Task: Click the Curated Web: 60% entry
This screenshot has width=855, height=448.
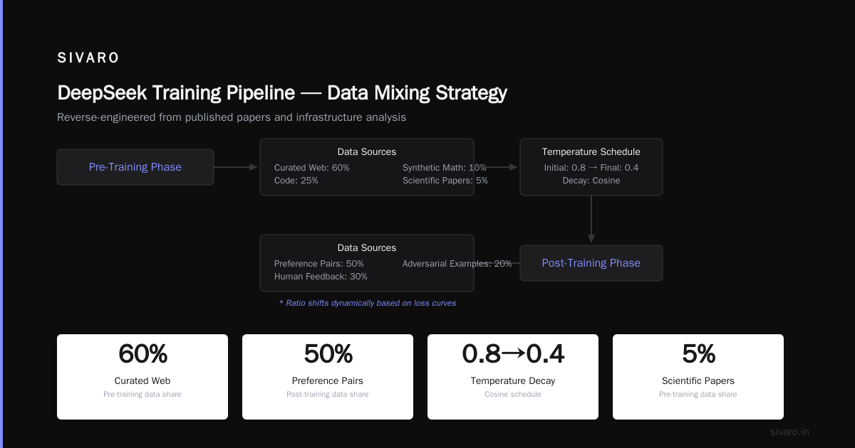Action: coord(312,168)
